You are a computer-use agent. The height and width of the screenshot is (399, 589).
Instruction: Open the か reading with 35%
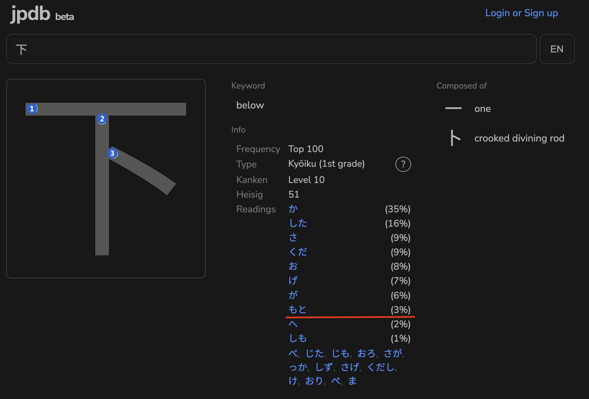293,209
